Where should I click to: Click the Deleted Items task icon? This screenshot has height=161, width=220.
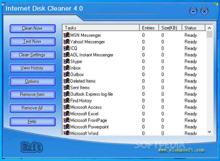pos(66,81)
